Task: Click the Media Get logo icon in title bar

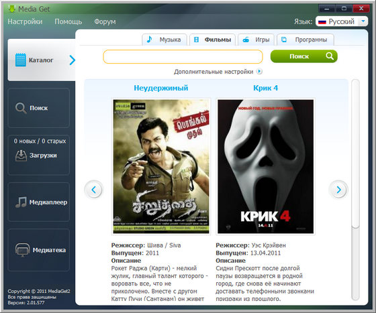Action: [11, 9]
